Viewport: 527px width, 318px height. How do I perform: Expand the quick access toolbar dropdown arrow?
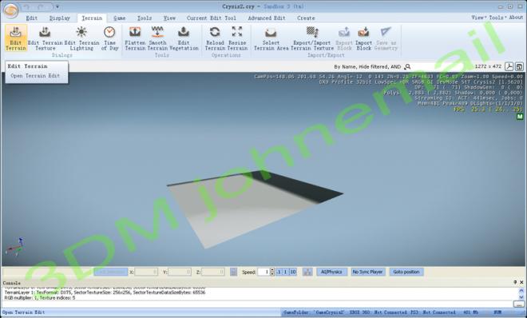pos(57,6)
